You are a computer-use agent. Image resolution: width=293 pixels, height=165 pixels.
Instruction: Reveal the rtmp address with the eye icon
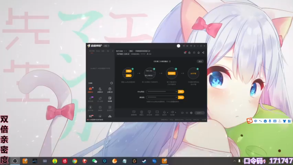tap(176, 92)
